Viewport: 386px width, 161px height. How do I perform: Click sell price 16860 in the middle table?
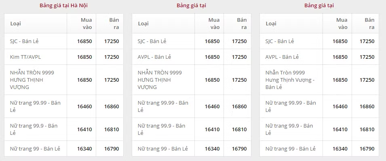239,106
